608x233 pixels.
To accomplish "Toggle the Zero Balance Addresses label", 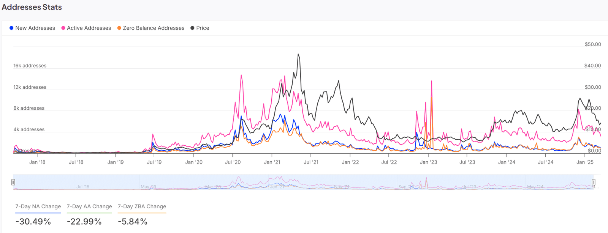I will tap(154, 28).
